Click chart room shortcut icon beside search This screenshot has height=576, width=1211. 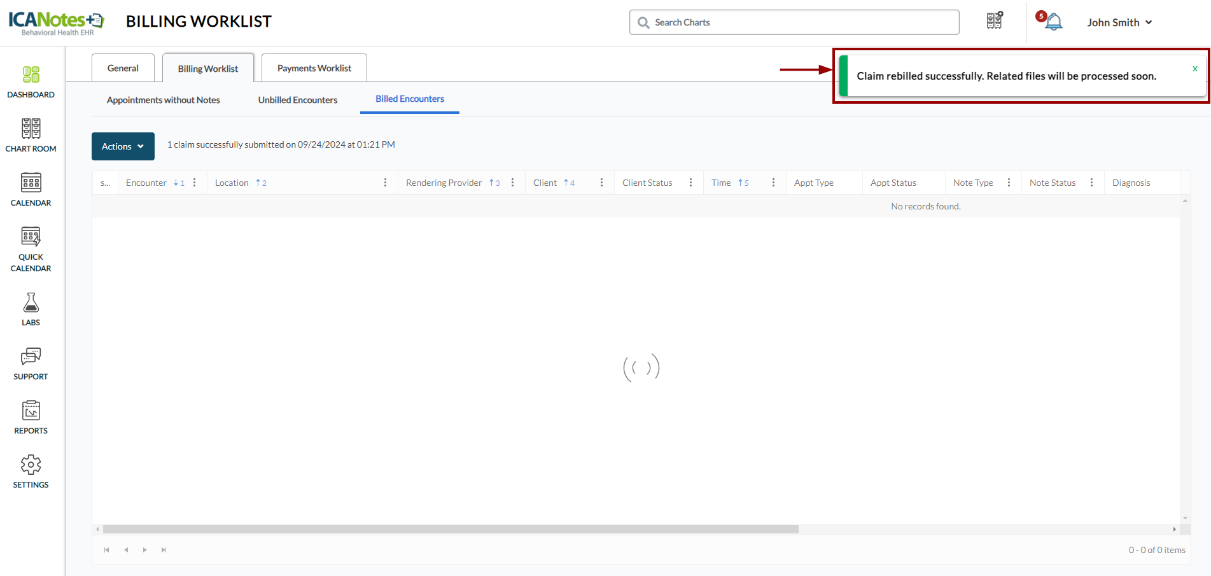(995, 21)
